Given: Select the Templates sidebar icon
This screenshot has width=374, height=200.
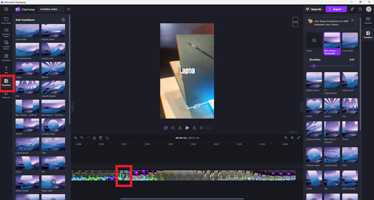Looking at the screenshot, I should coord(6,57).
